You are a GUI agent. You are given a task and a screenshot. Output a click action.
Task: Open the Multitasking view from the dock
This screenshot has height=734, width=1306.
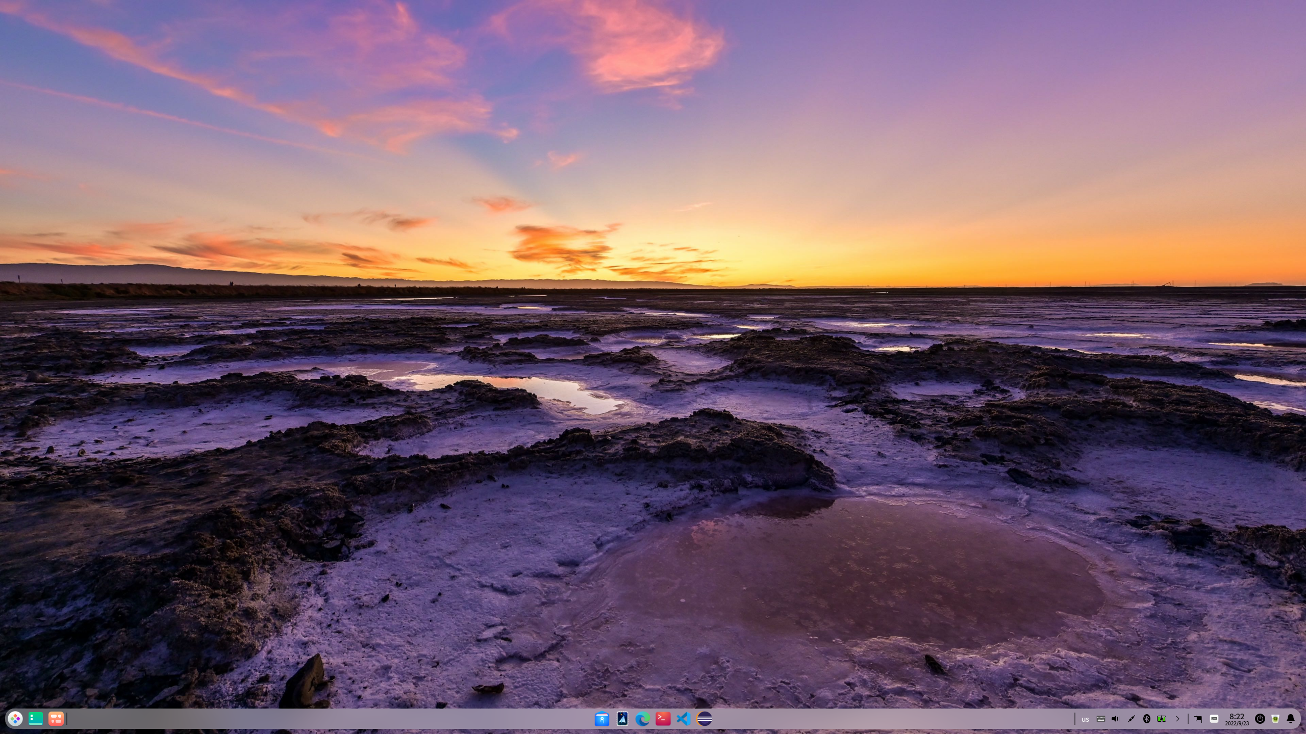point(36,719)
